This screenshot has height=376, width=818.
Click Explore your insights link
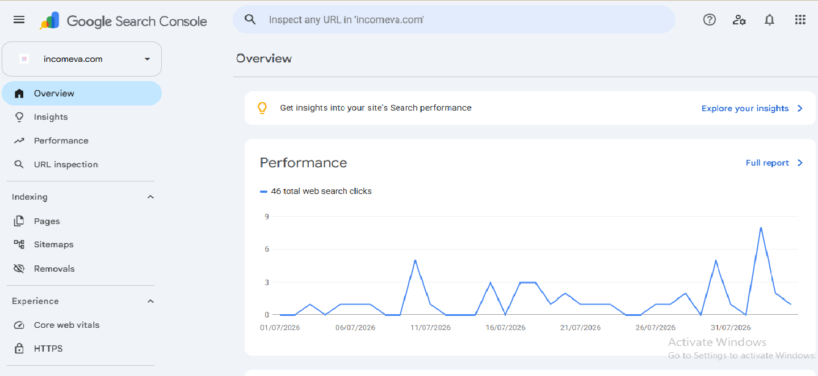click(745, 108)
